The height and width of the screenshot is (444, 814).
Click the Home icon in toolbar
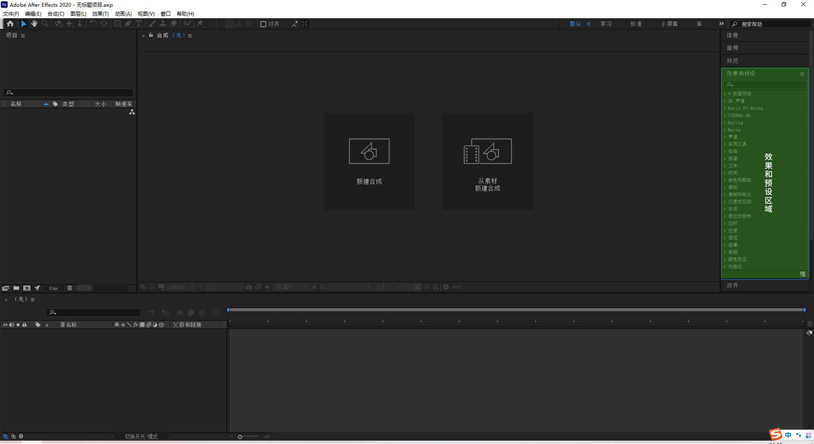[x=10, y=24]
